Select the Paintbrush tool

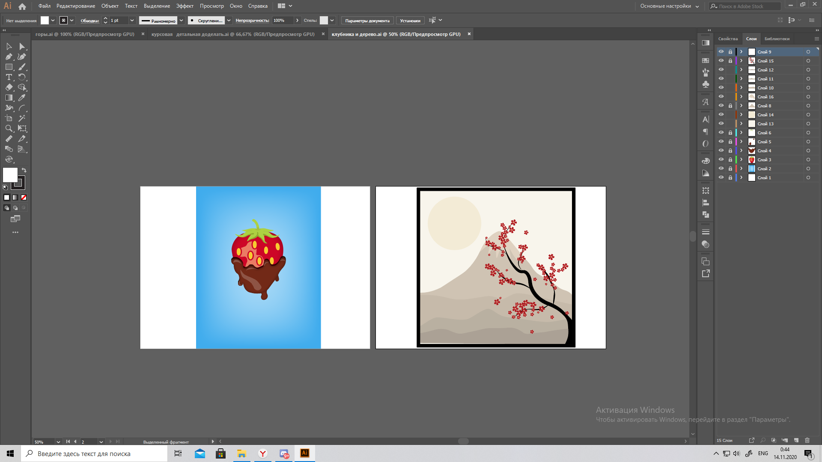(x=22, y=67)
